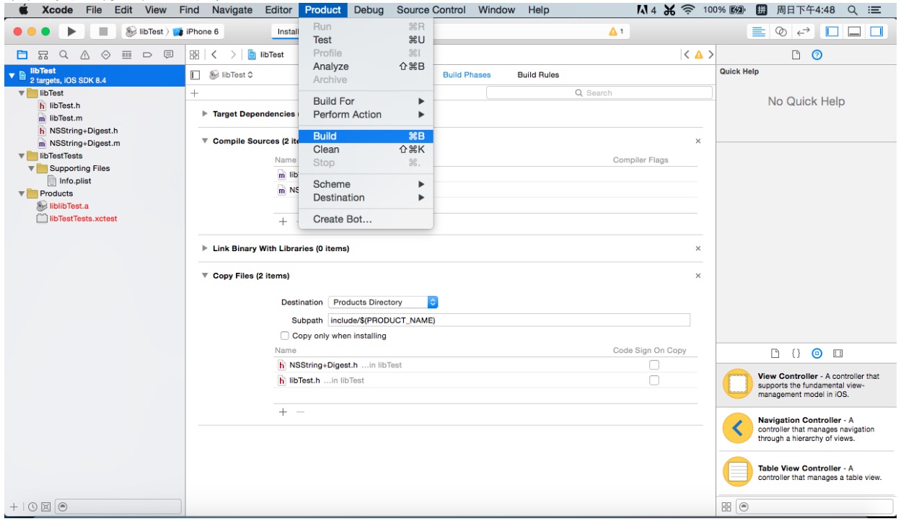Click the Stop square toolbar button
906x524 pixels.
click(x=102, y=32)
